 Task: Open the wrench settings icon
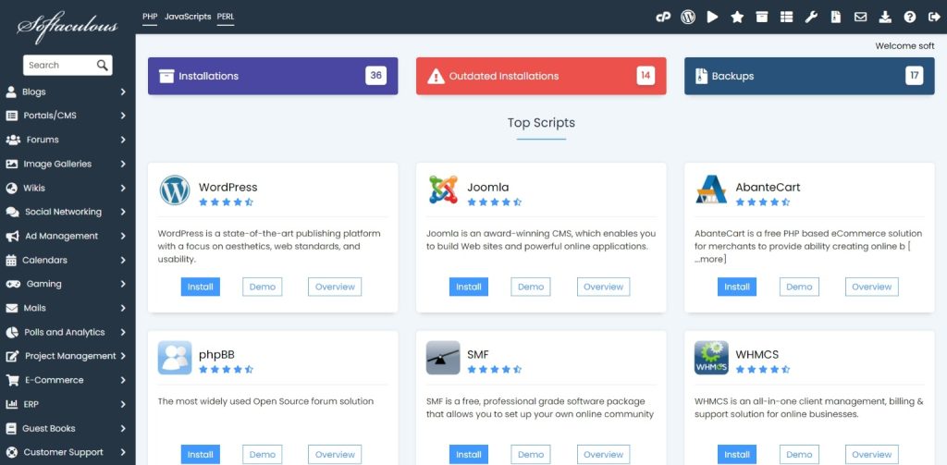(x=811, y=17)
